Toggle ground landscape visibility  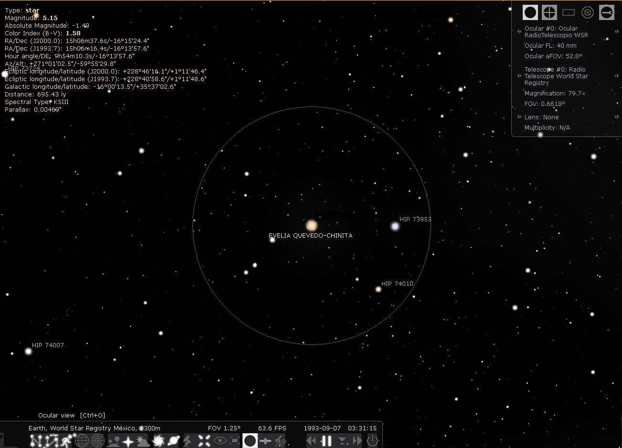(x=113, y=441)
